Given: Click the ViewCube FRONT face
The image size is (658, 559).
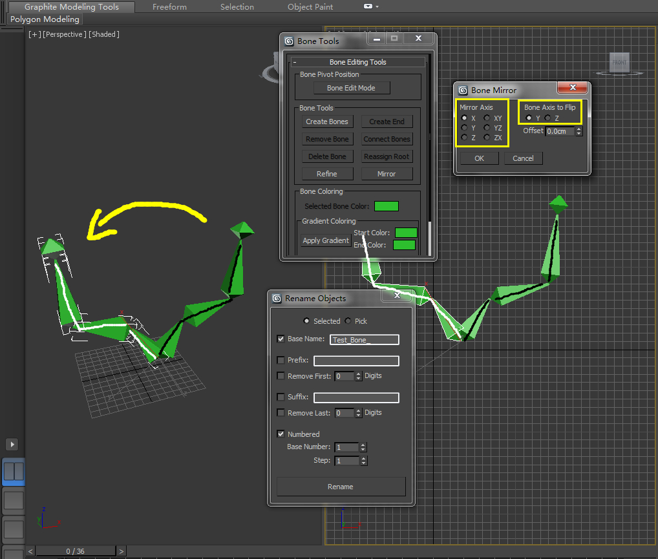Looking at the screenshot, I should click(x=619, y=62).
